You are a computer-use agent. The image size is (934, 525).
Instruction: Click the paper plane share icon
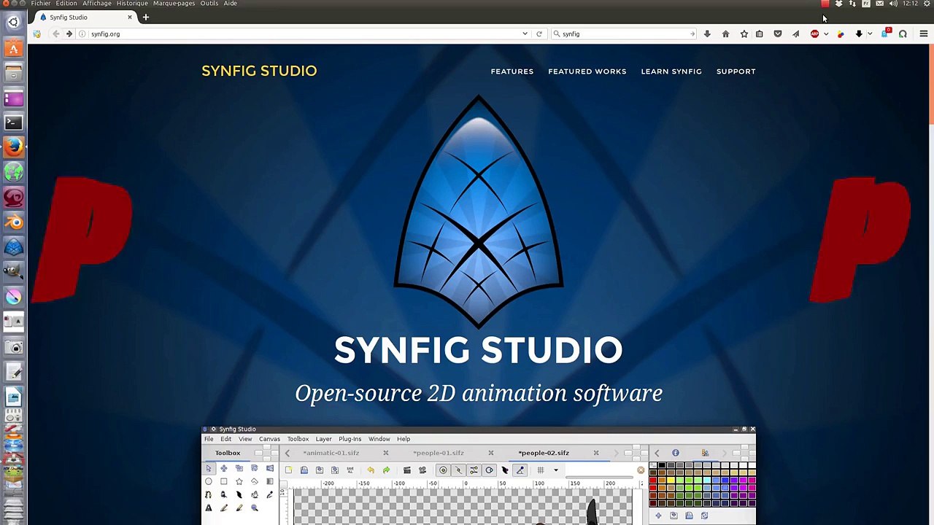pos(795,34)
